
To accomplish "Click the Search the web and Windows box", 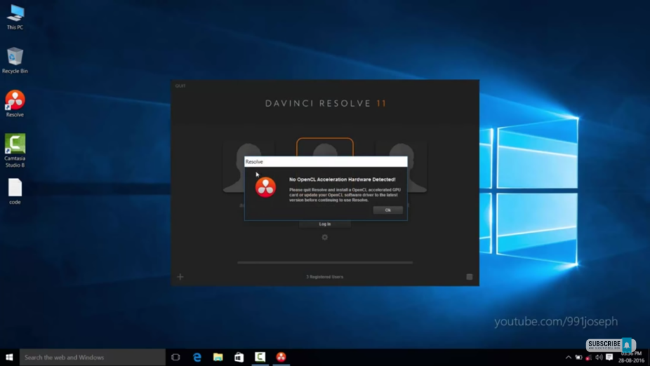I will 93,357.
